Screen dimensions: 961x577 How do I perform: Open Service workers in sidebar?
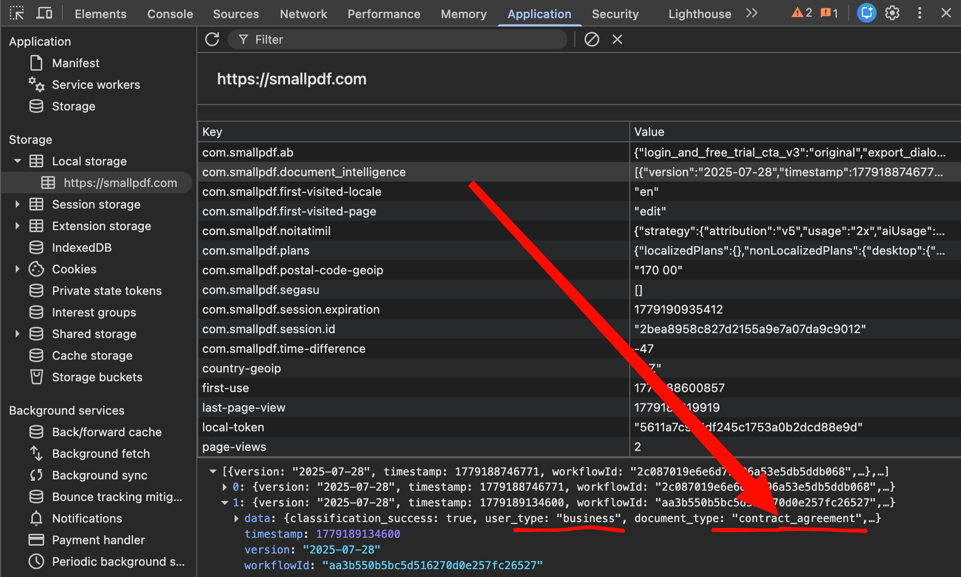[96, 85]
